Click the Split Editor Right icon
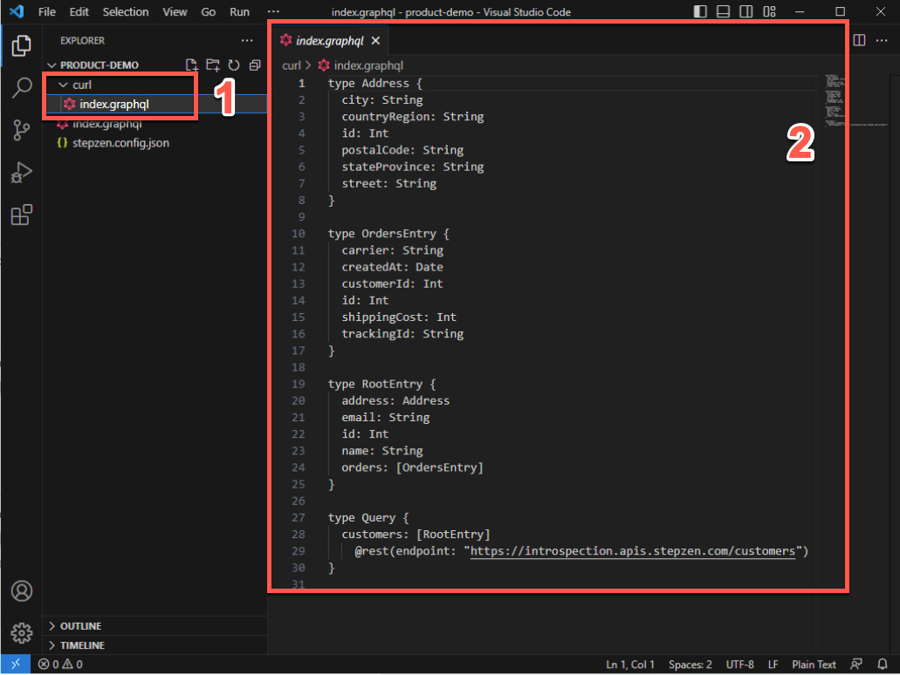 [x=859, y=41]
